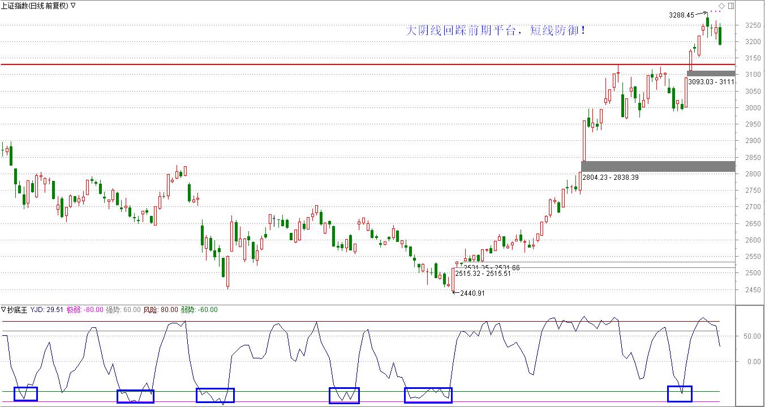Click the 2515.32 - 2515.51 gap label
Screen dimensions: 765x407
(x=483, y=274)
